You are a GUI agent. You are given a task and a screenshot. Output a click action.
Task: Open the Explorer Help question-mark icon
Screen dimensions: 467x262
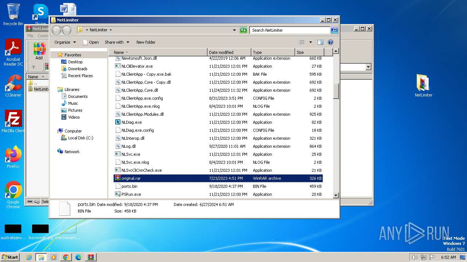331,42
